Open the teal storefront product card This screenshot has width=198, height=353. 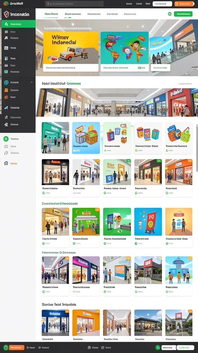55,138
